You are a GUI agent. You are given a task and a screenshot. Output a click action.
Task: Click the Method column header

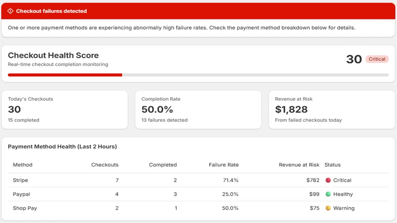[22, 165]
